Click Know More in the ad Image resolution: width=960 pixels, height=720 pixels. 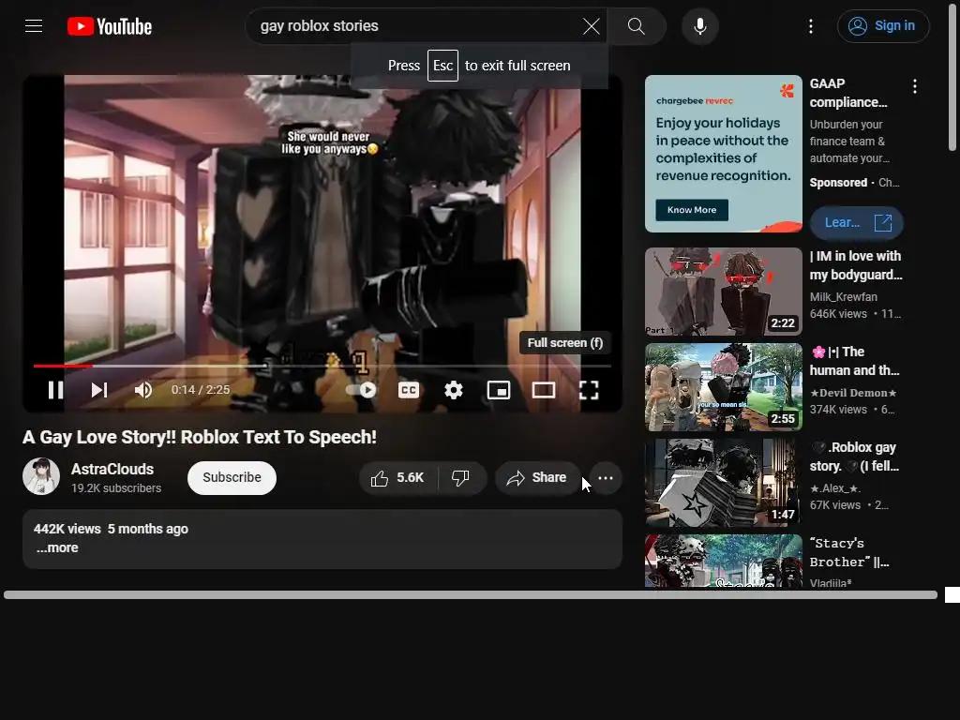(692, 209)
